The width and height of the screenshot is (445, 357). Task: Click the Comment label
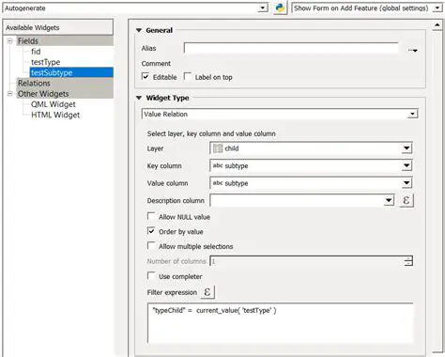156,64
